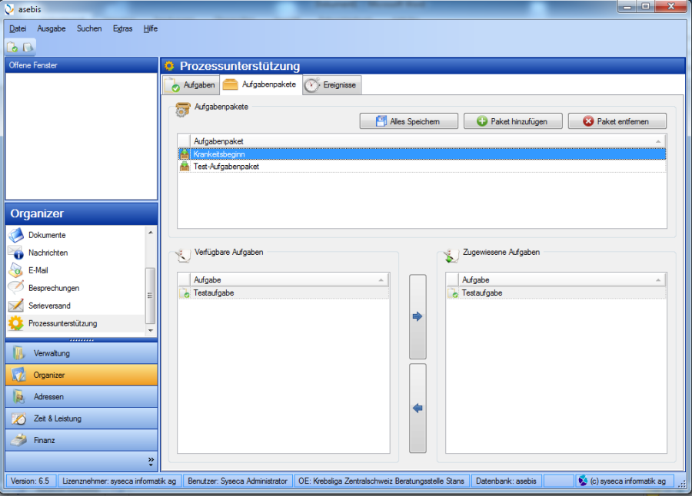Open the Extras menu

pyautogui.click(x=123, y=28)
